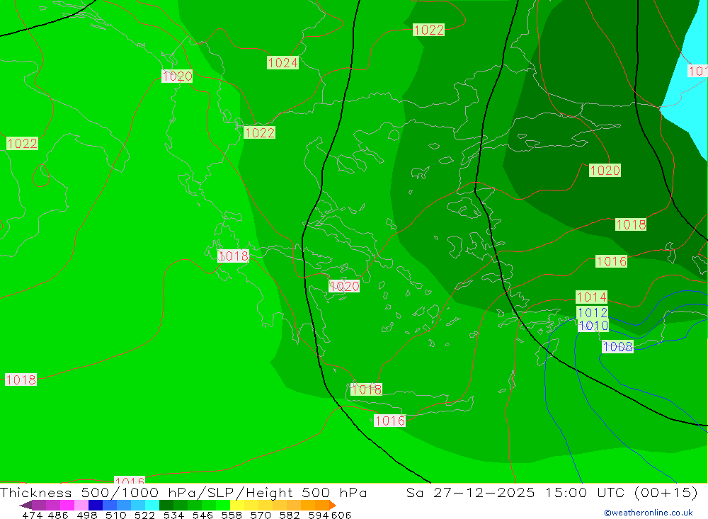The height and width of the screenshot is (519, 708).
Task: Click the right orange arrow of color scale
Action: point(332,506)
